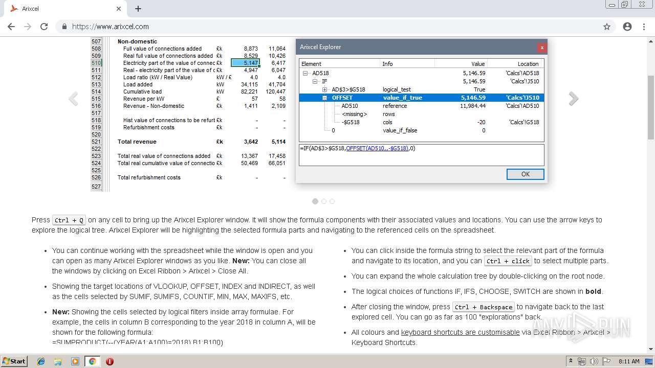Select the first carousel dot
Viewport: 655px width, 368px height.
[x=315, y=201]
